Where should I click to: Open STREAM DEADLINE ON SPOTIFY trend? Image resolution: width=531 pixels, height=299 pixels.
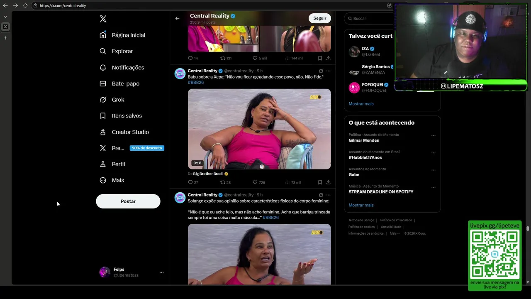381,192
